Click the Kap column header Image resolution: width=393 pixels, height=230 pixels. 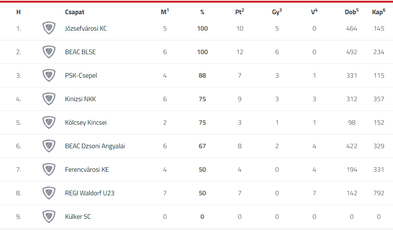[379, 12]
